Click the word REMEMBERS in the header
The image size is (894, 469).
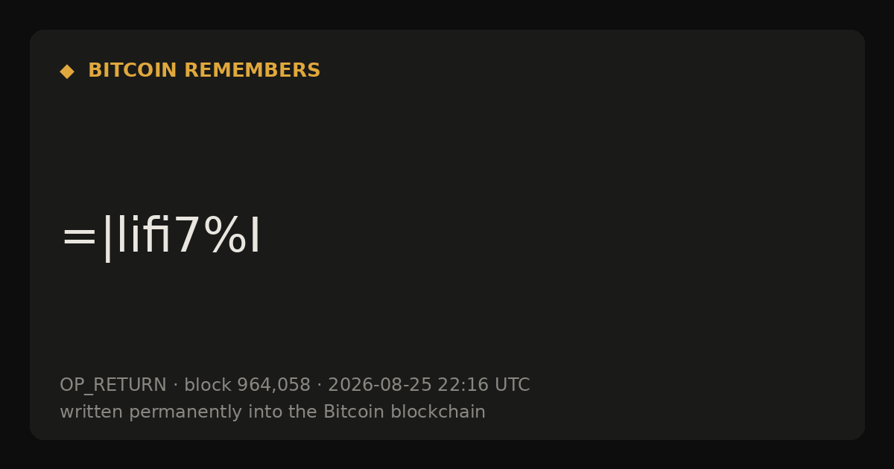pyautogui.click(x=252, y=71)
